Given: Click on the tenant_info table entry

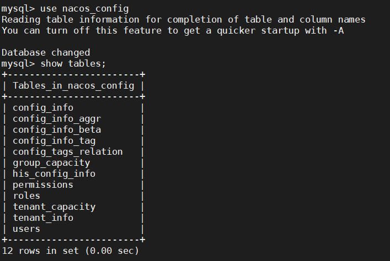Looking at the screenshot, I should pos(43,218).
